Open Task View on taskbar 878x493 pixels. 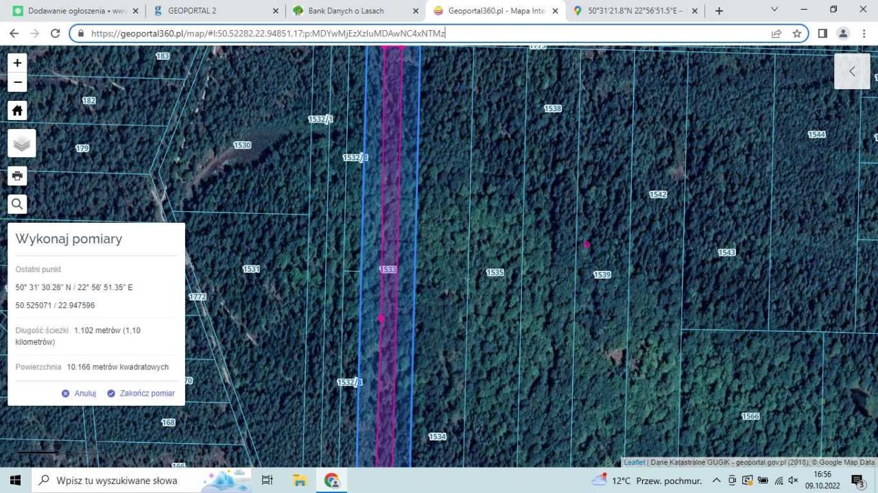(268, 480)
